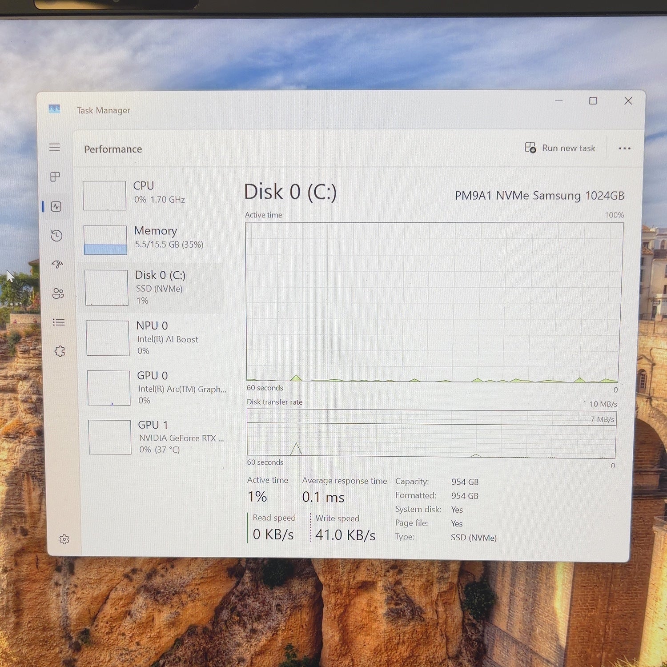Click the Read speed 0 KB/s value

[x=273, y=534]
